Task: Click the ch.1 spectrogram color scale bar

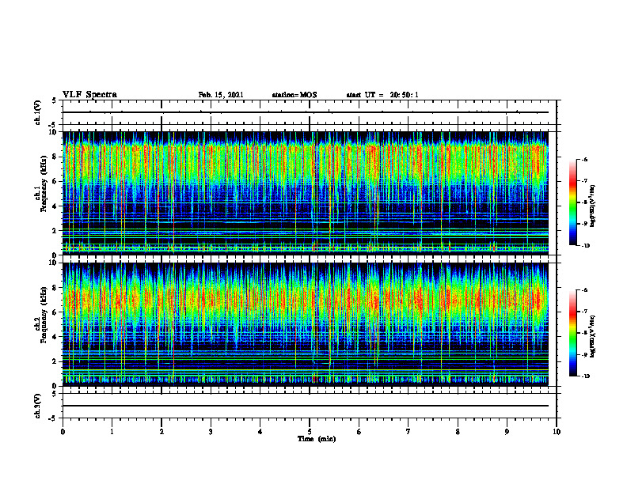Action: [x=573, y=202]
